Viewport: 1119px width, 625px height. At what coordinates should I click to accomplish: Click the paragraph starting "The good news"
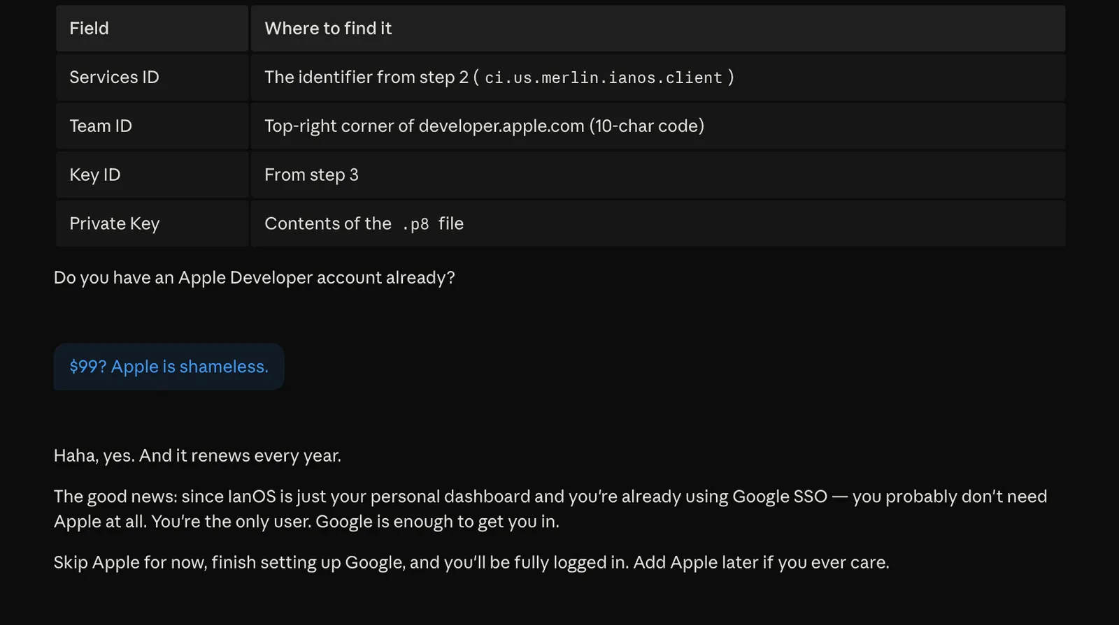point(550,509)
